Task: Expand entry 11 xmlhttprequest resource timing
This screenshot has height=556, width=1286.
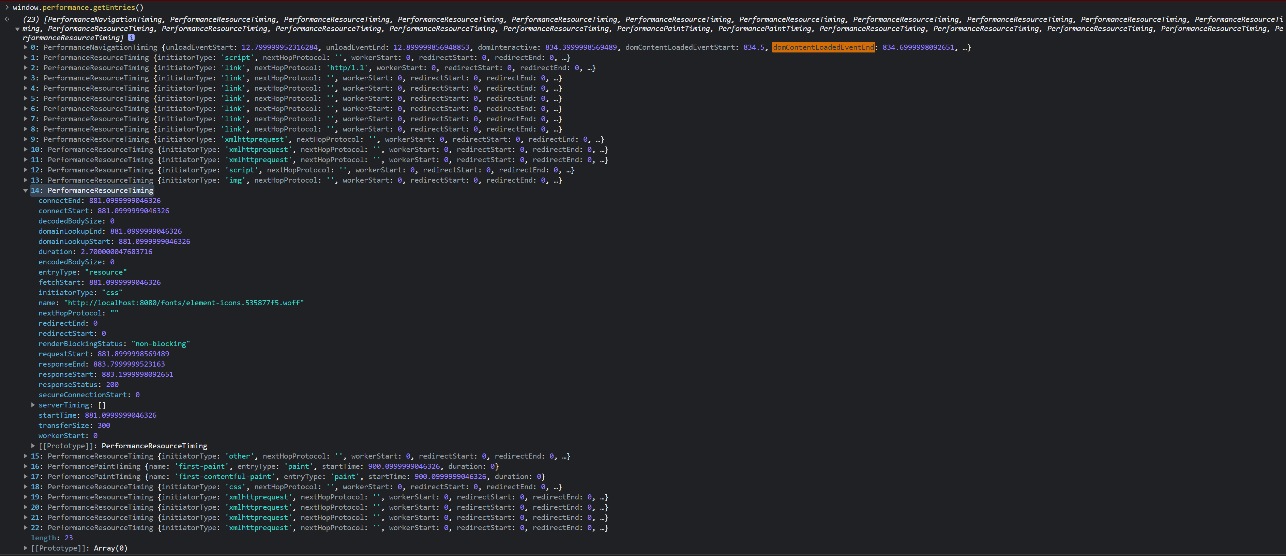Action: point(26,160)
